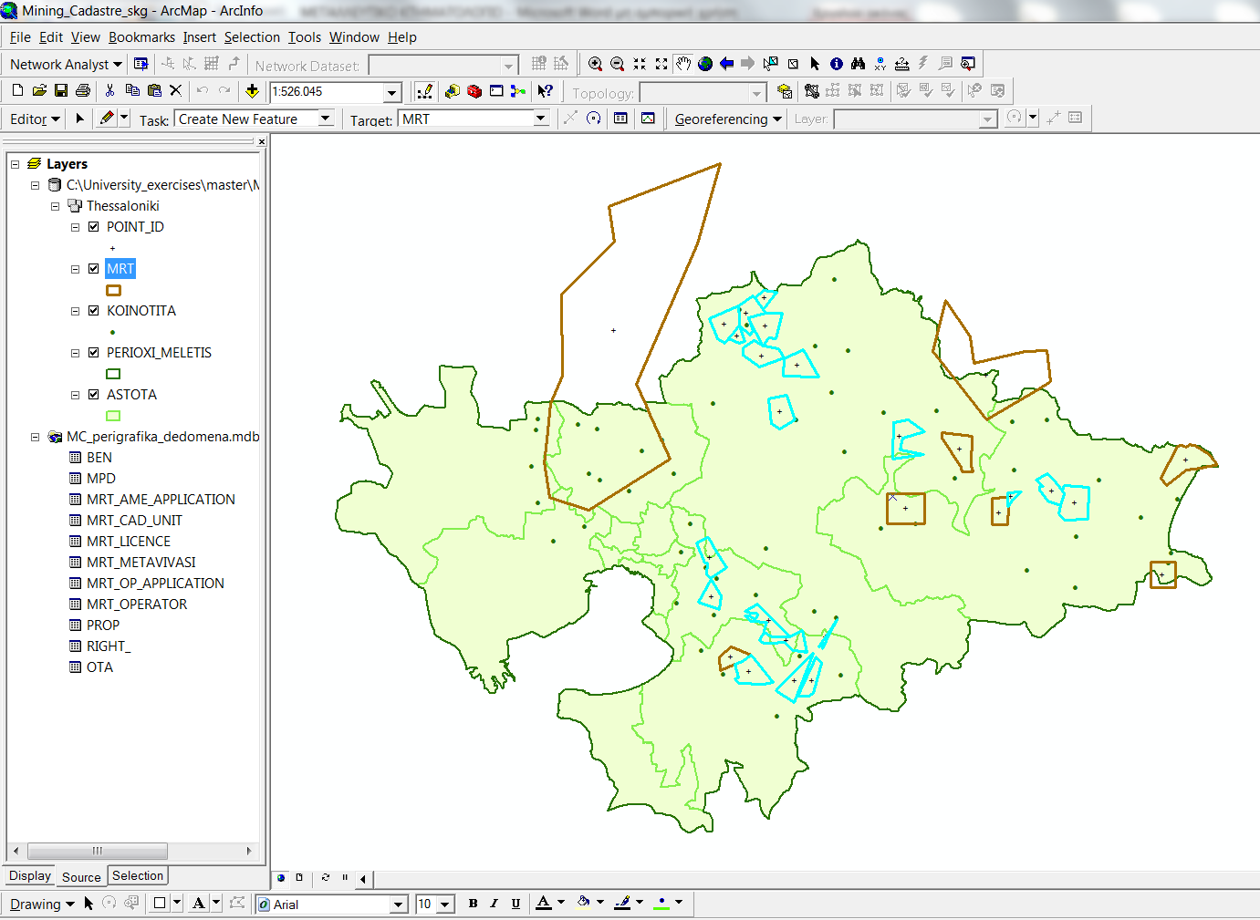Open the Drawing menu button
The image size is (1260, 920).
pos(42,904)
